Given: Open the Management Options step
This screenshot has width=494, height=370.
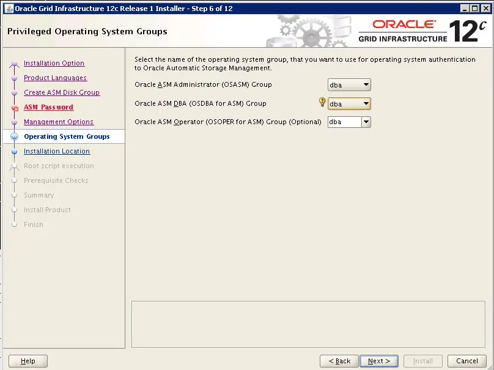Looking at the screenshot, I should point(59,122).
